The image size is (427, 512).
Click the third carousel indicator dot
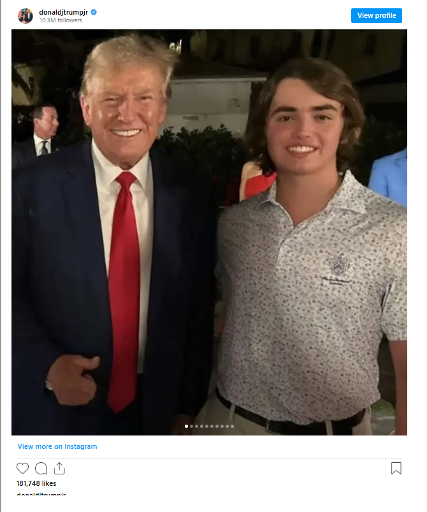click(x=196, y=426)
